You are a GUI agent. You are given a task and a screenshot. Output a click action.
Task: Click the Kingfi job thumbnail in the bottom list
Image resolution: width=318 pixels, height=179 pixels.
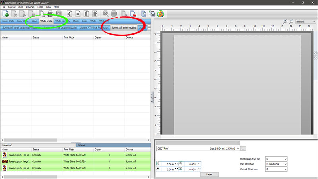coord(4,161)
